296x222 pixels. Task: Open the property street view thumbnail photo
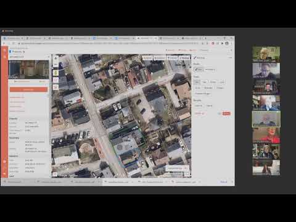pyautogui.click(x=28, y=70)
